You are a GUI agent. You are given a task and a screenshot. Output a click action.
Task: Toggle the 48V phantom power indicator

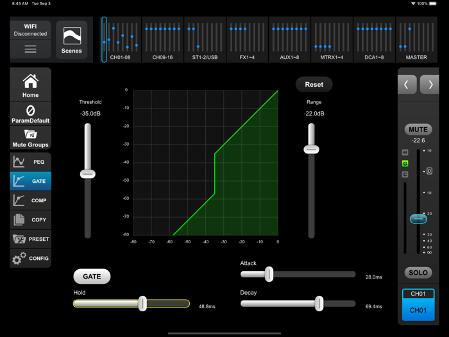coord(405,152)
